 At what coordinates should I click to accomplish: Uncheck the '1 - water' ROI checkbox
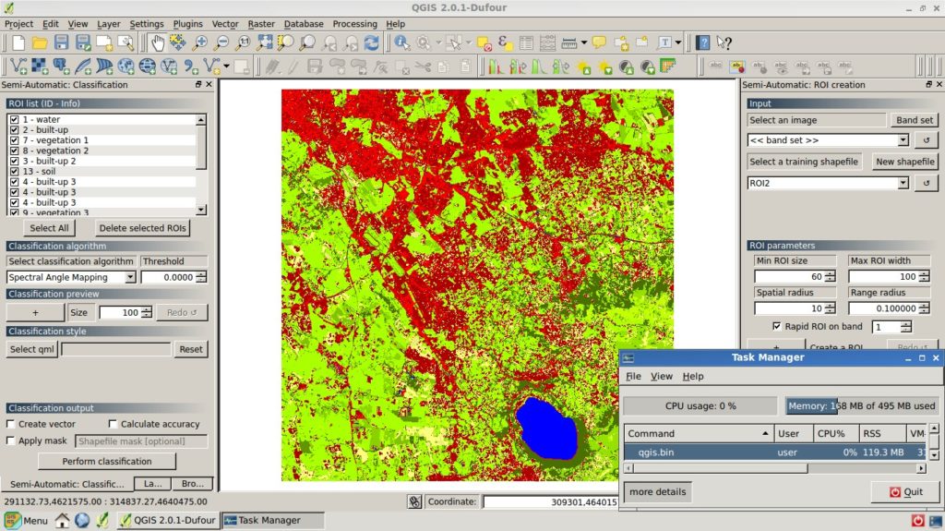[14, 120]
